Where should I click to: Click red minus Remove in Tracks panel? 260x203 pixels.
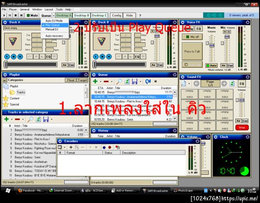coord(17,119)
